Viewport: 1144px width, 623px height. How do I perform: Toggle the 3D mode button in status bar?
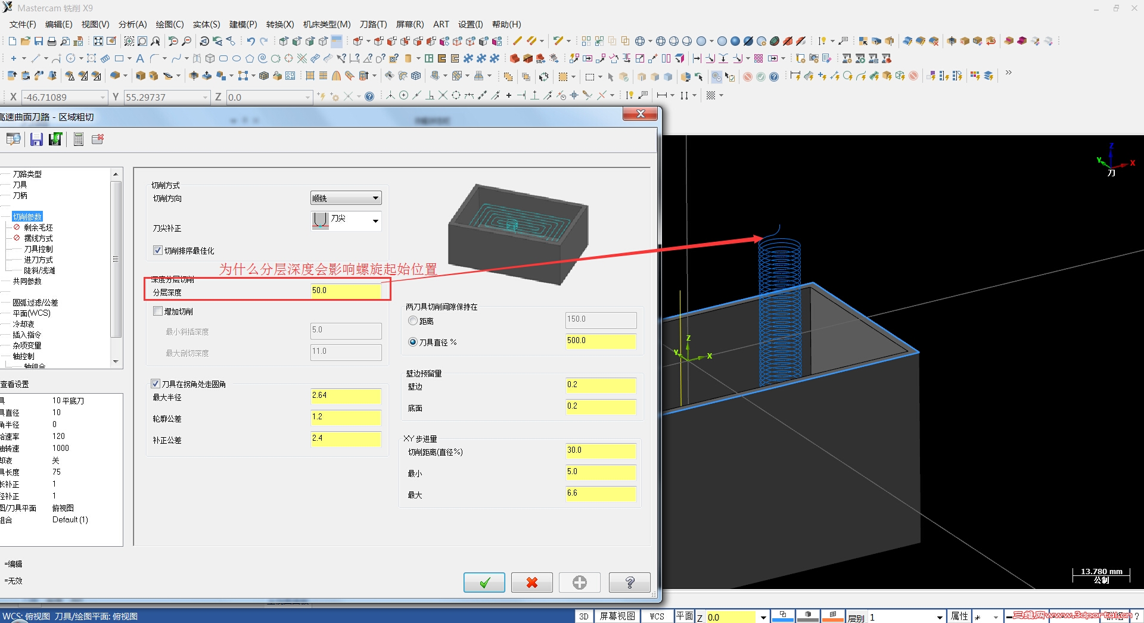click(x=584, y=616)
